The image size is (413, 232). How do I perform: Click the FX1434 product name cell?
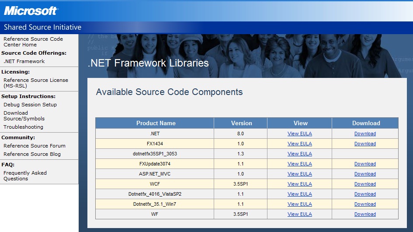pyautogui.click(x=155, y=144)
